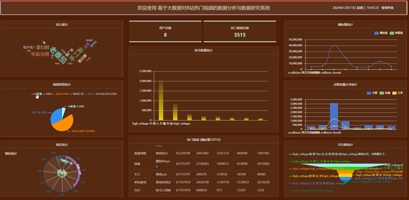Click the 牧马人明眸 author cell
The image size is (409, 200).
click(163, 190)
